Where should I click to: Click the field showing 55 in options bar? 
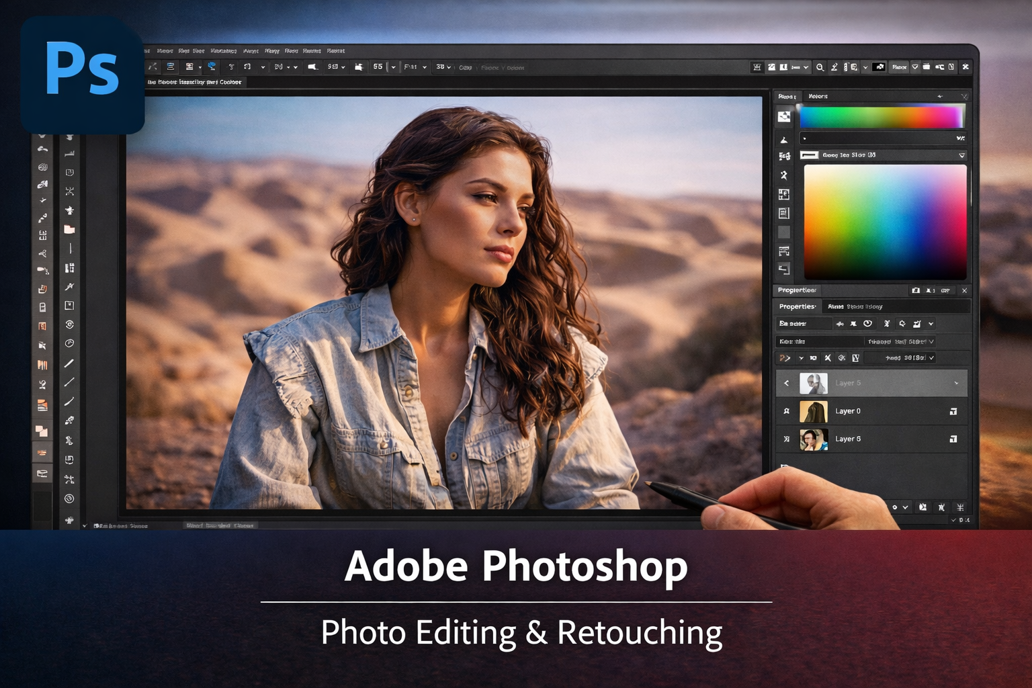378,67
